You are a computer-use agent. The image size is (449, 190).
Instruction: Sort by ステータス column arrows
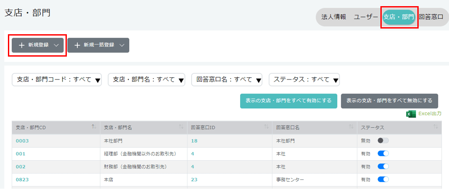coord(435,127)
